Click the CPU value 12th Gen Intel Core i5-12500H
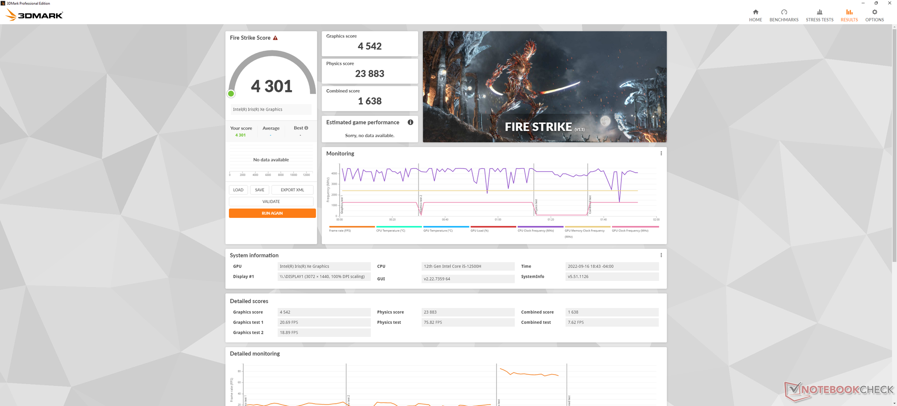This screenshot has width=897, height=406. click(x=468, y=266)
